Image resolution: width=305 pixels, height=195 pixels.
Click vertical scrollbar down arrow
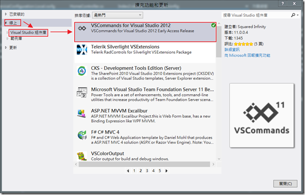click(219, 159)
